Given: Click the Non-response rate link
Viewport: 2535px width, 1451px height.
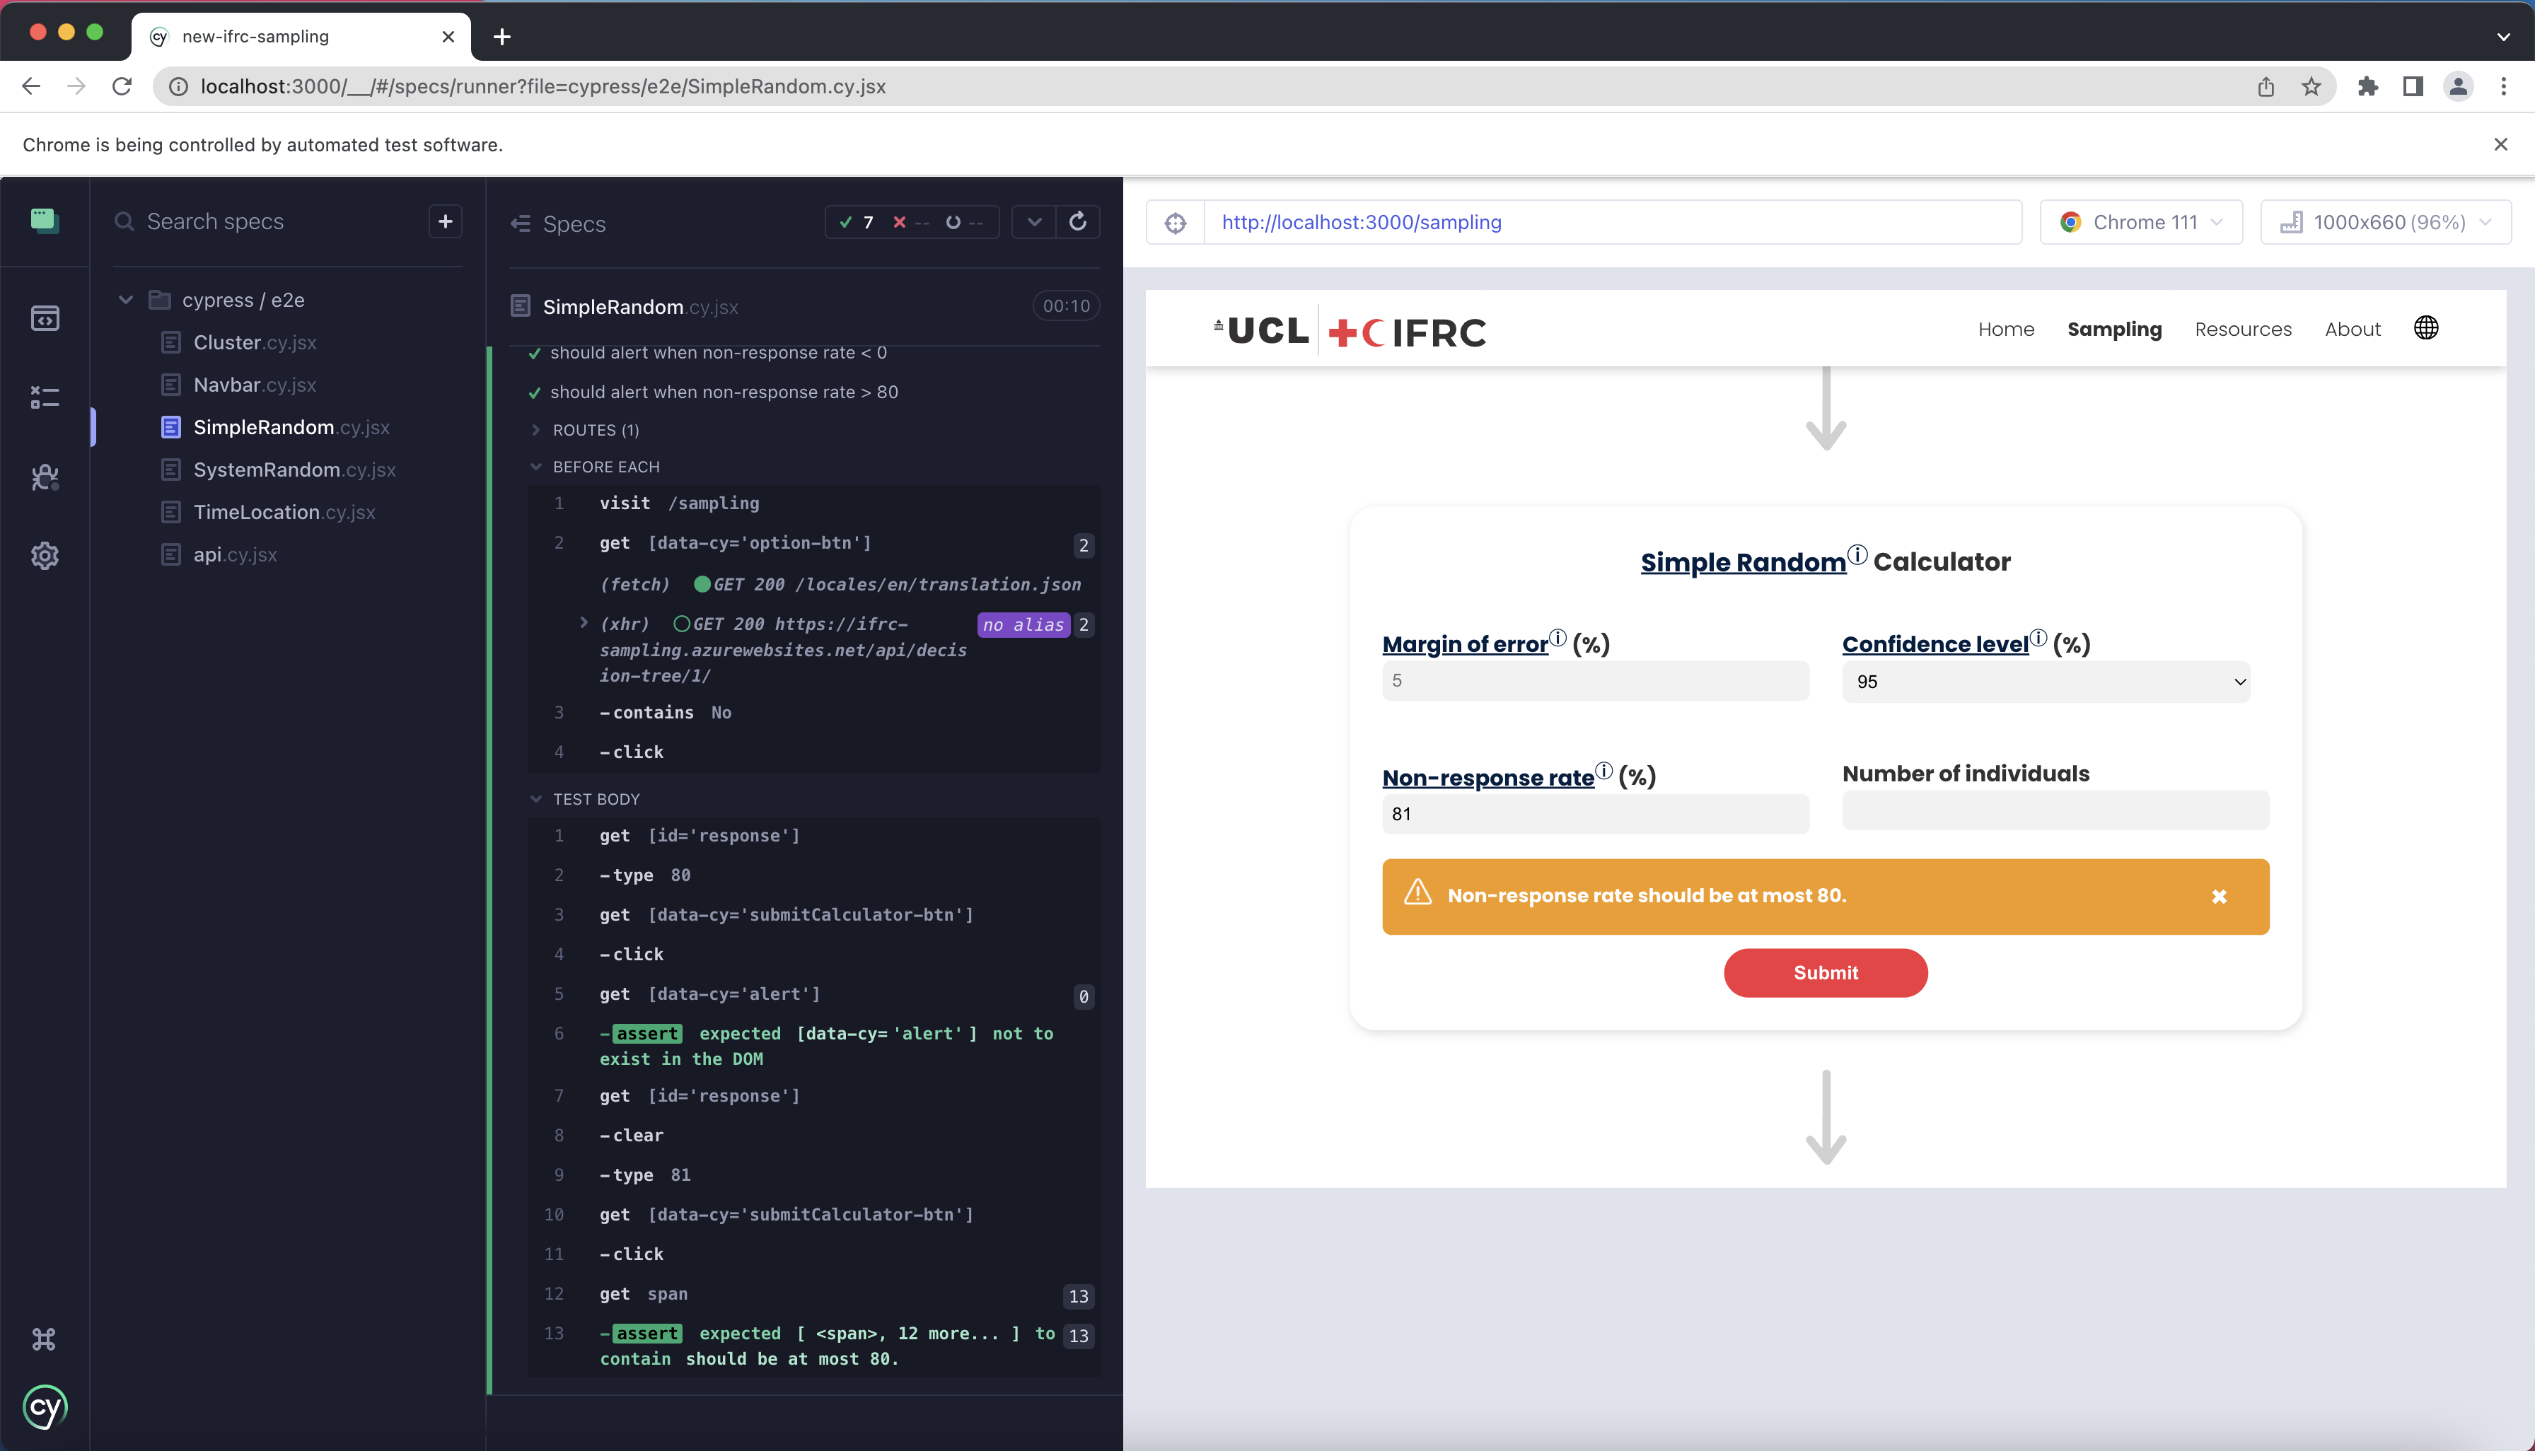Looking at the screenshot, I should tap(1488, 777).
